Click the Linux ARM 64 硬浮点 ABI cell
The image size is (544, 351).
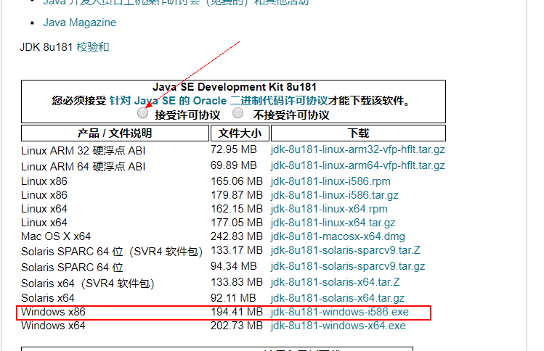[x=84, y=167]
